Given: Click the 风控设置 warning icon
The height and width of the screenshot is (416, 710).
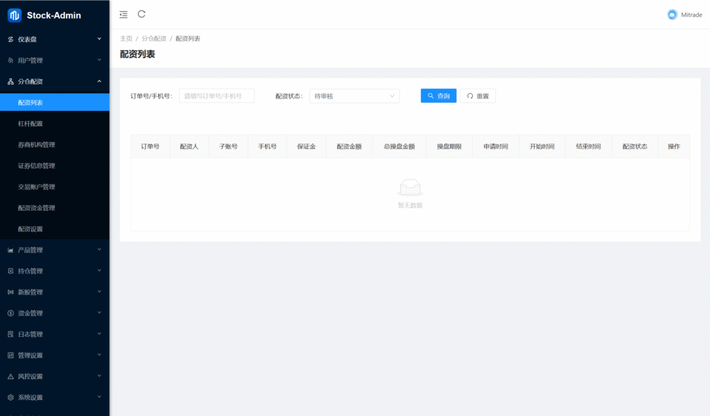Looking at the screenshot, I should (10, 376).
